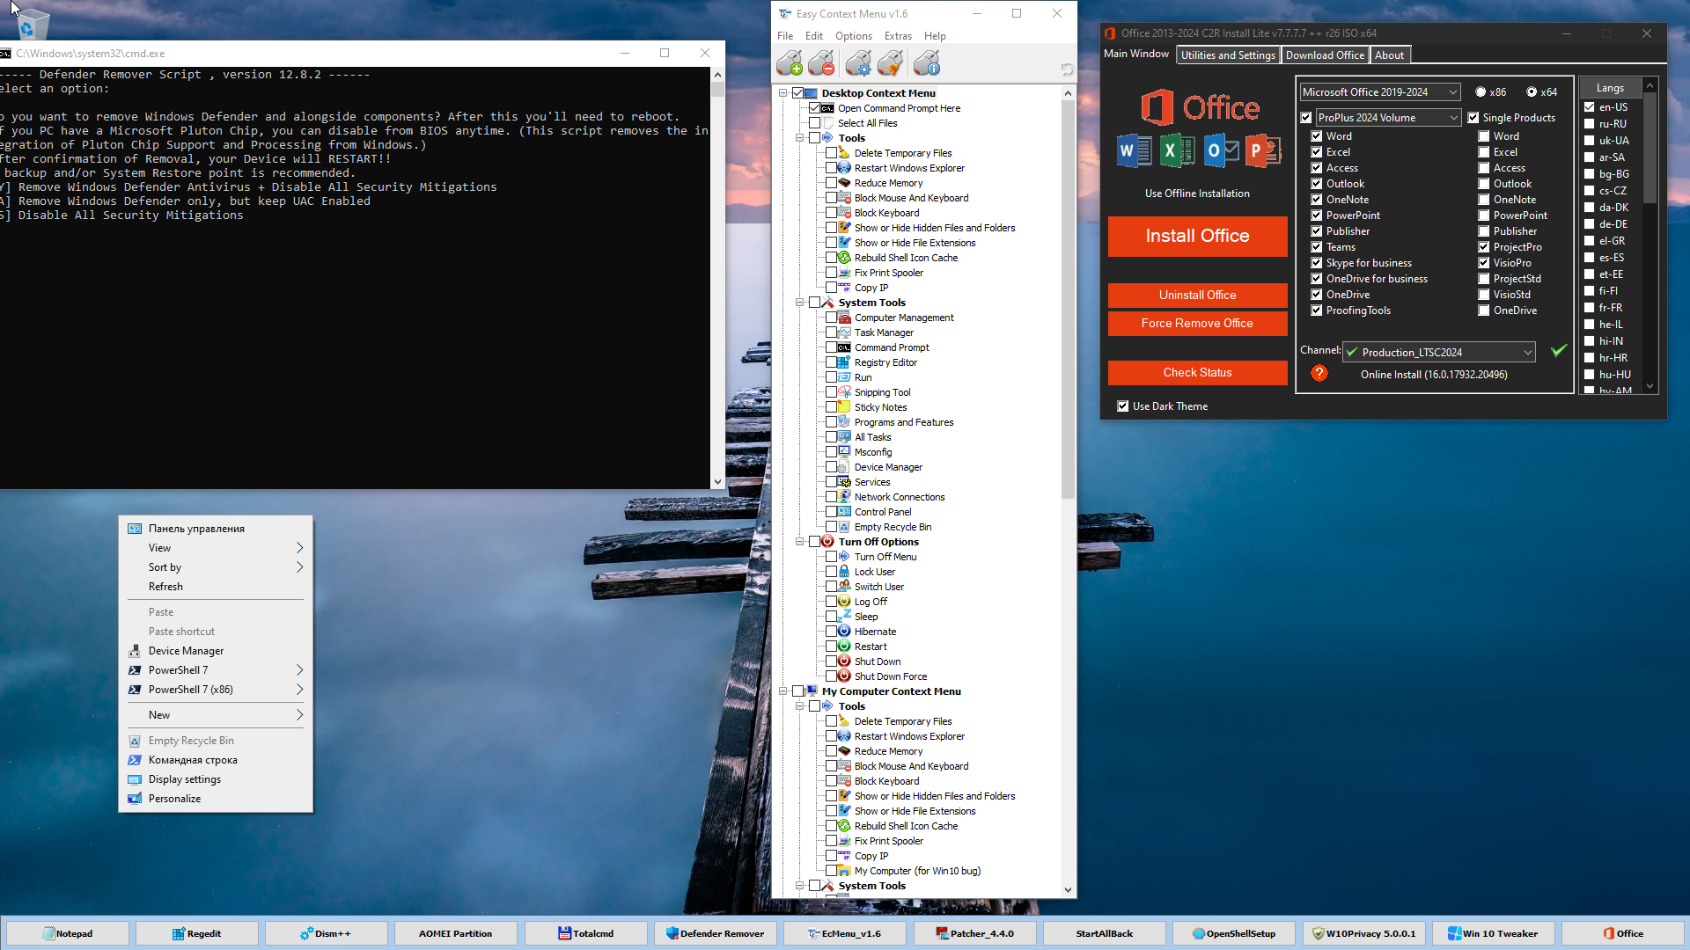Check the Task Manager box under System Tools
Screen dimensions: 1690x950
831,332
